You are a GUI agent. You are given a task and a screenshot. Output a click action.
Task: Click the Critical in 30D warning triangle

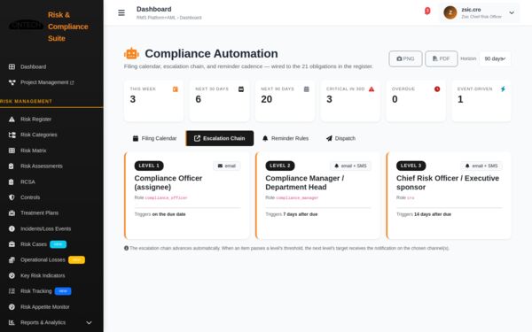[372, 89]
